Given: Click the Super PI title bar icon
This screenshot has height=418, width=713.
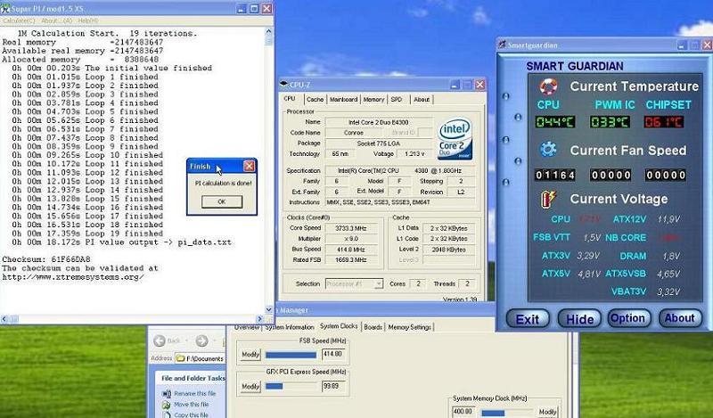Looking at the screenshot, I should (6, 9).
